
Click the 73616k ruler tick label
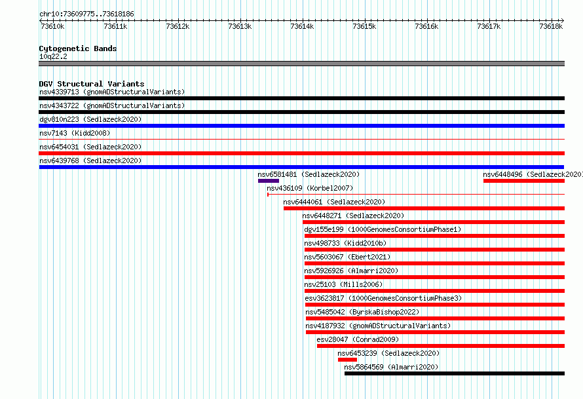[x=426, y=26]
